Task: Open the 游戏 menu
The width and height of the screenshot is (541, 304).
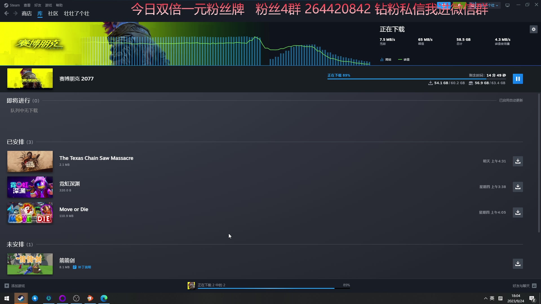Action: click(x=48, y=5)
